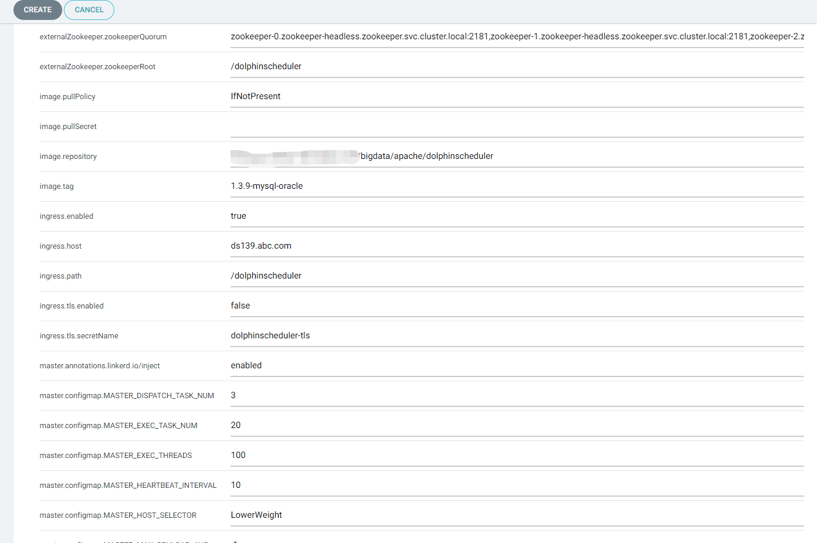Click the MASTER_HEARTBEAT_INTERVAL input field
Screen dimensions: 817x543
tap(516, 485)
